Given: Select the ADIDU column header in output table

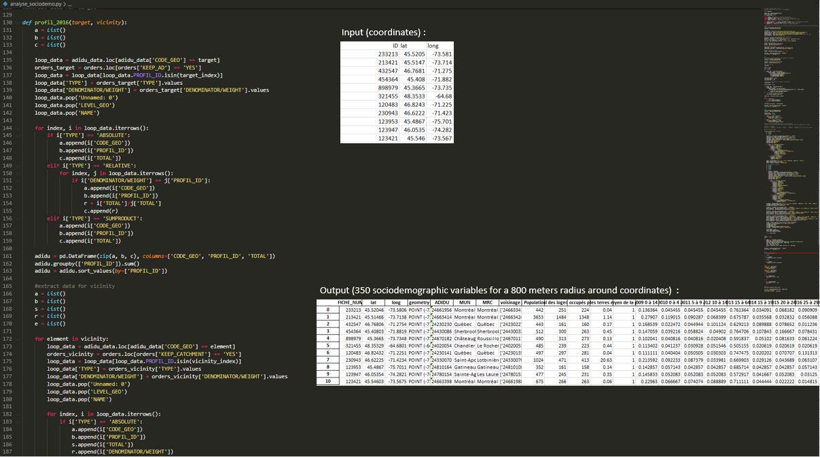Looking at the screenshot, I should click(x=442, y=302).
